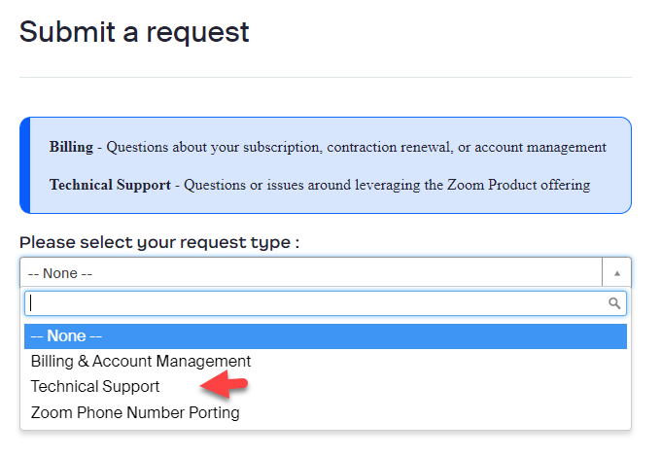Viewport: 661px width, 457px height.
Task: Click the 'Submit a request' heading
Action: (x=134, y=32)
